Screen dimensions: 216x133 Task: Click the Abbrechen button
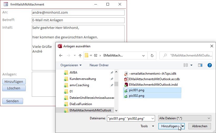[x=199, y=126]
